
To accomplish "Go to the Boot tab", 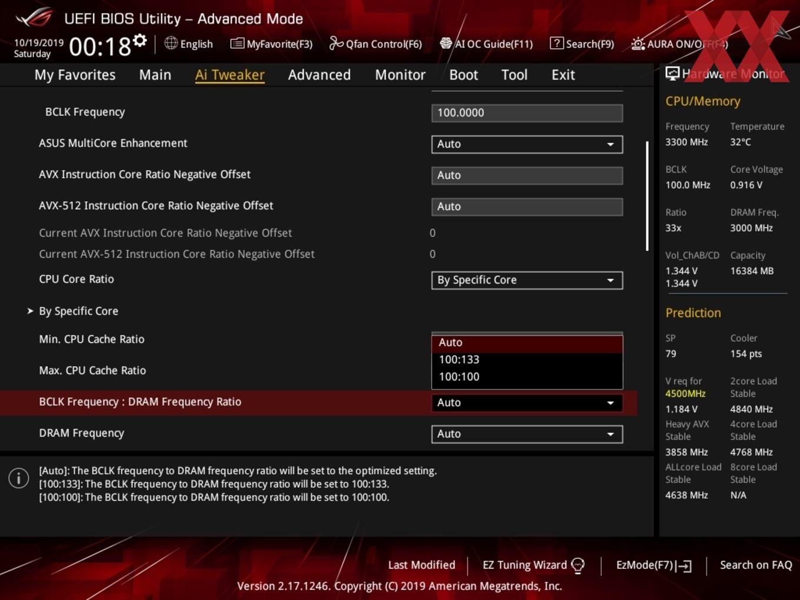I will [464, 75].
